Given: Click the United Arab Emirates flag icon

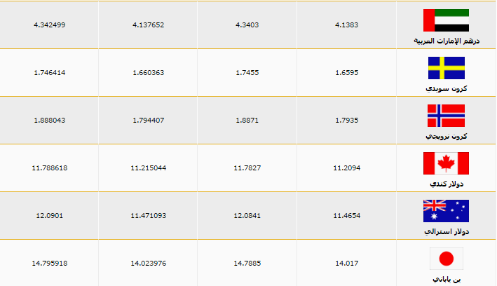Looking at the screenshot, I should tap(446, 20).
